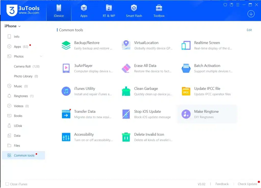Launch the VirtualLocation map pin icon
This screenshot has width=261, height=188.
126,45
